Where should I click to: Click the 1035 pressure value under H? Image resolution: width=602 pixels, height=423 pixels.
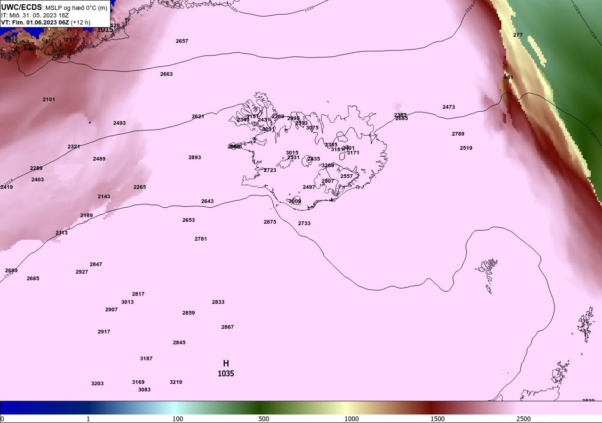(x=226, y=374)
